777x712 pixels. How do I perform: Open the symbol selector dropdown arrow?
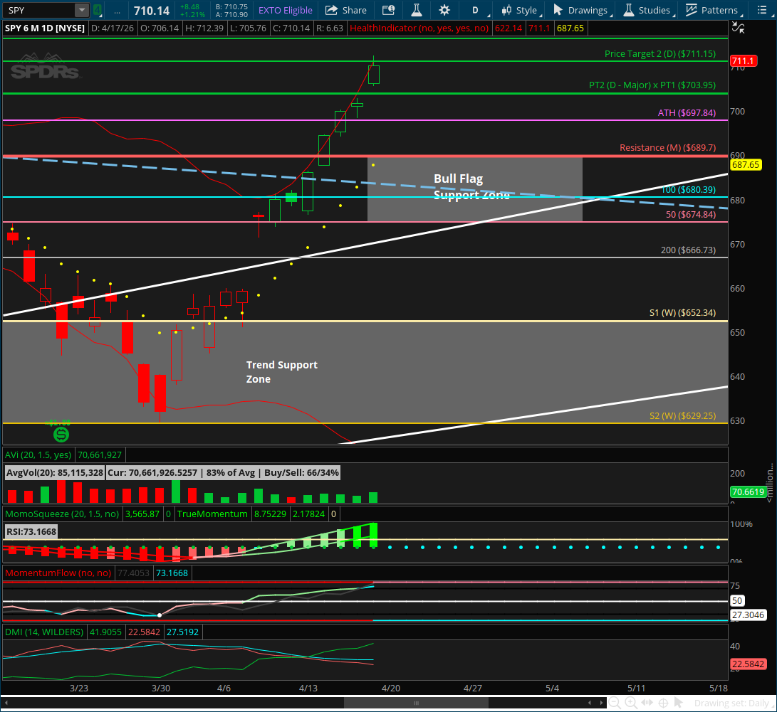(x=82, y=10)
